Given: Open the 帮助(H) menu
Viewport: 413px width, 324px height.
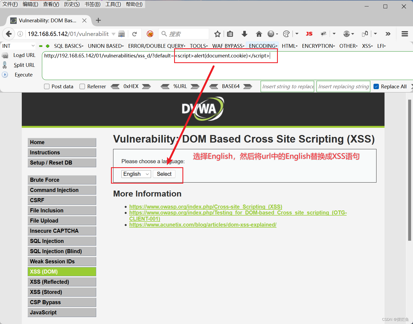Looking at the screenshot, I should 134,4.
